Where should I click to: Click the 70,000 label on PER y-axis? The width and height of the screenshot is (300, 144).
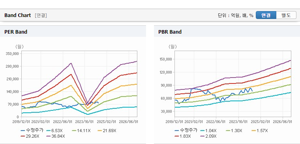click(x=13, y=104)
